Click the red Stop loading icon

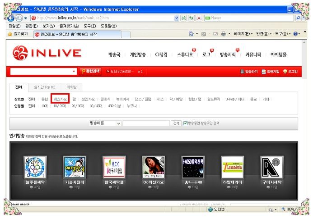click(x=199, y=18)
